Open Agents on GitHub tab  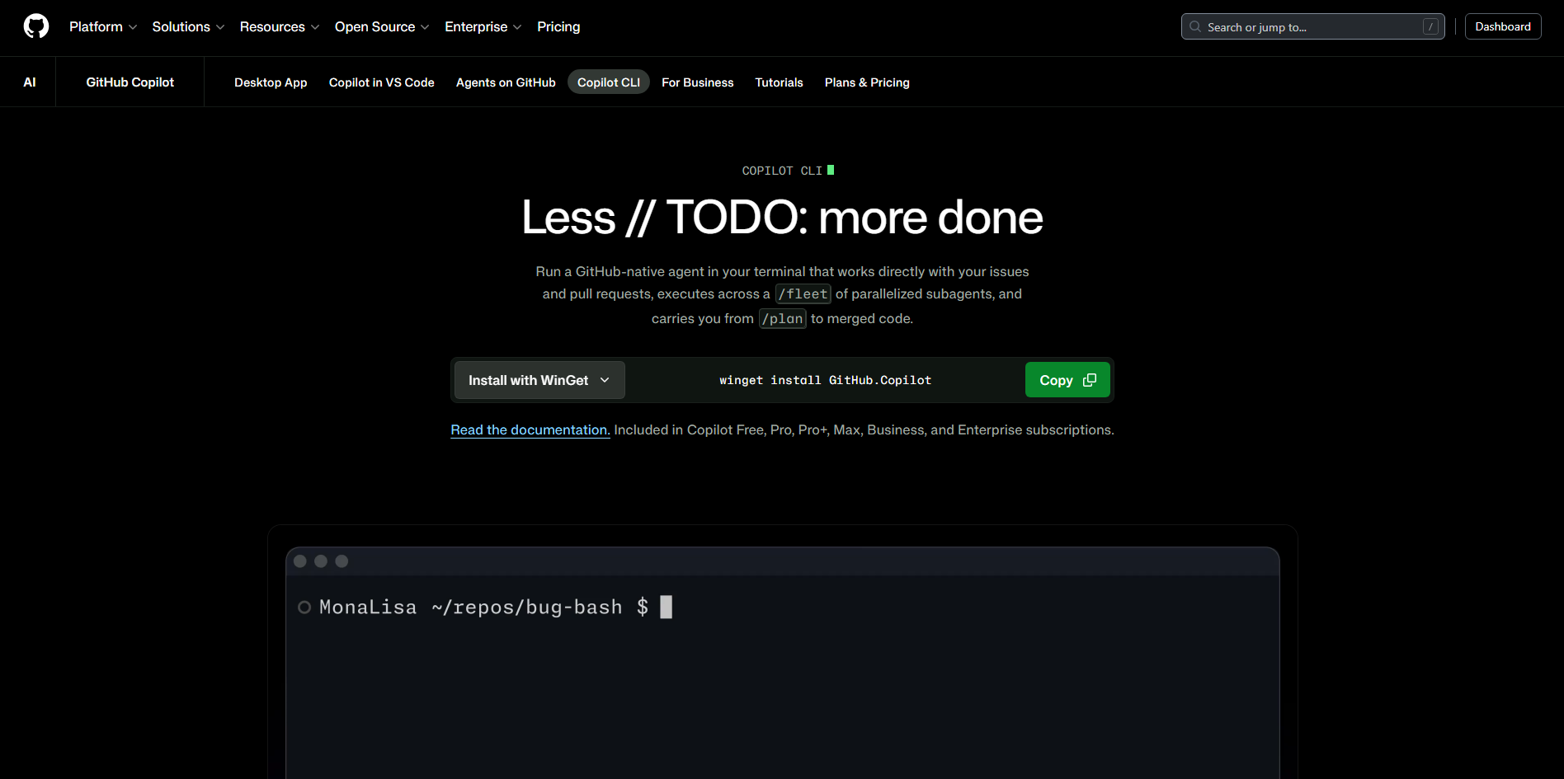pos(506,82)
